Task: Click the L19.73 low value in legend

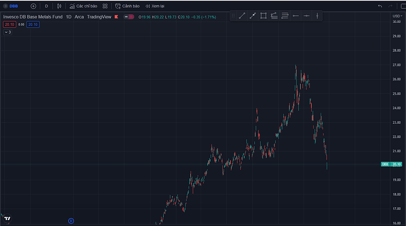Action: 171,17
